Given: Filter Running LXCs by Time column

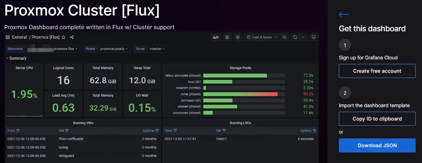Looking at the screenshot, I should tap(175, 131).
